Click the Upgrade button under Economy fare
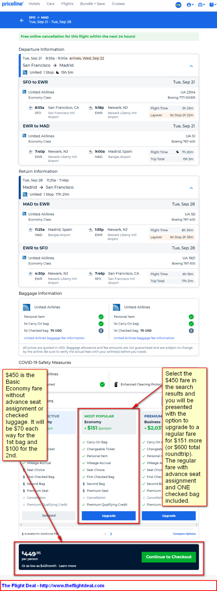This screenshot has height=591, width=217. (x=109, y=516)
